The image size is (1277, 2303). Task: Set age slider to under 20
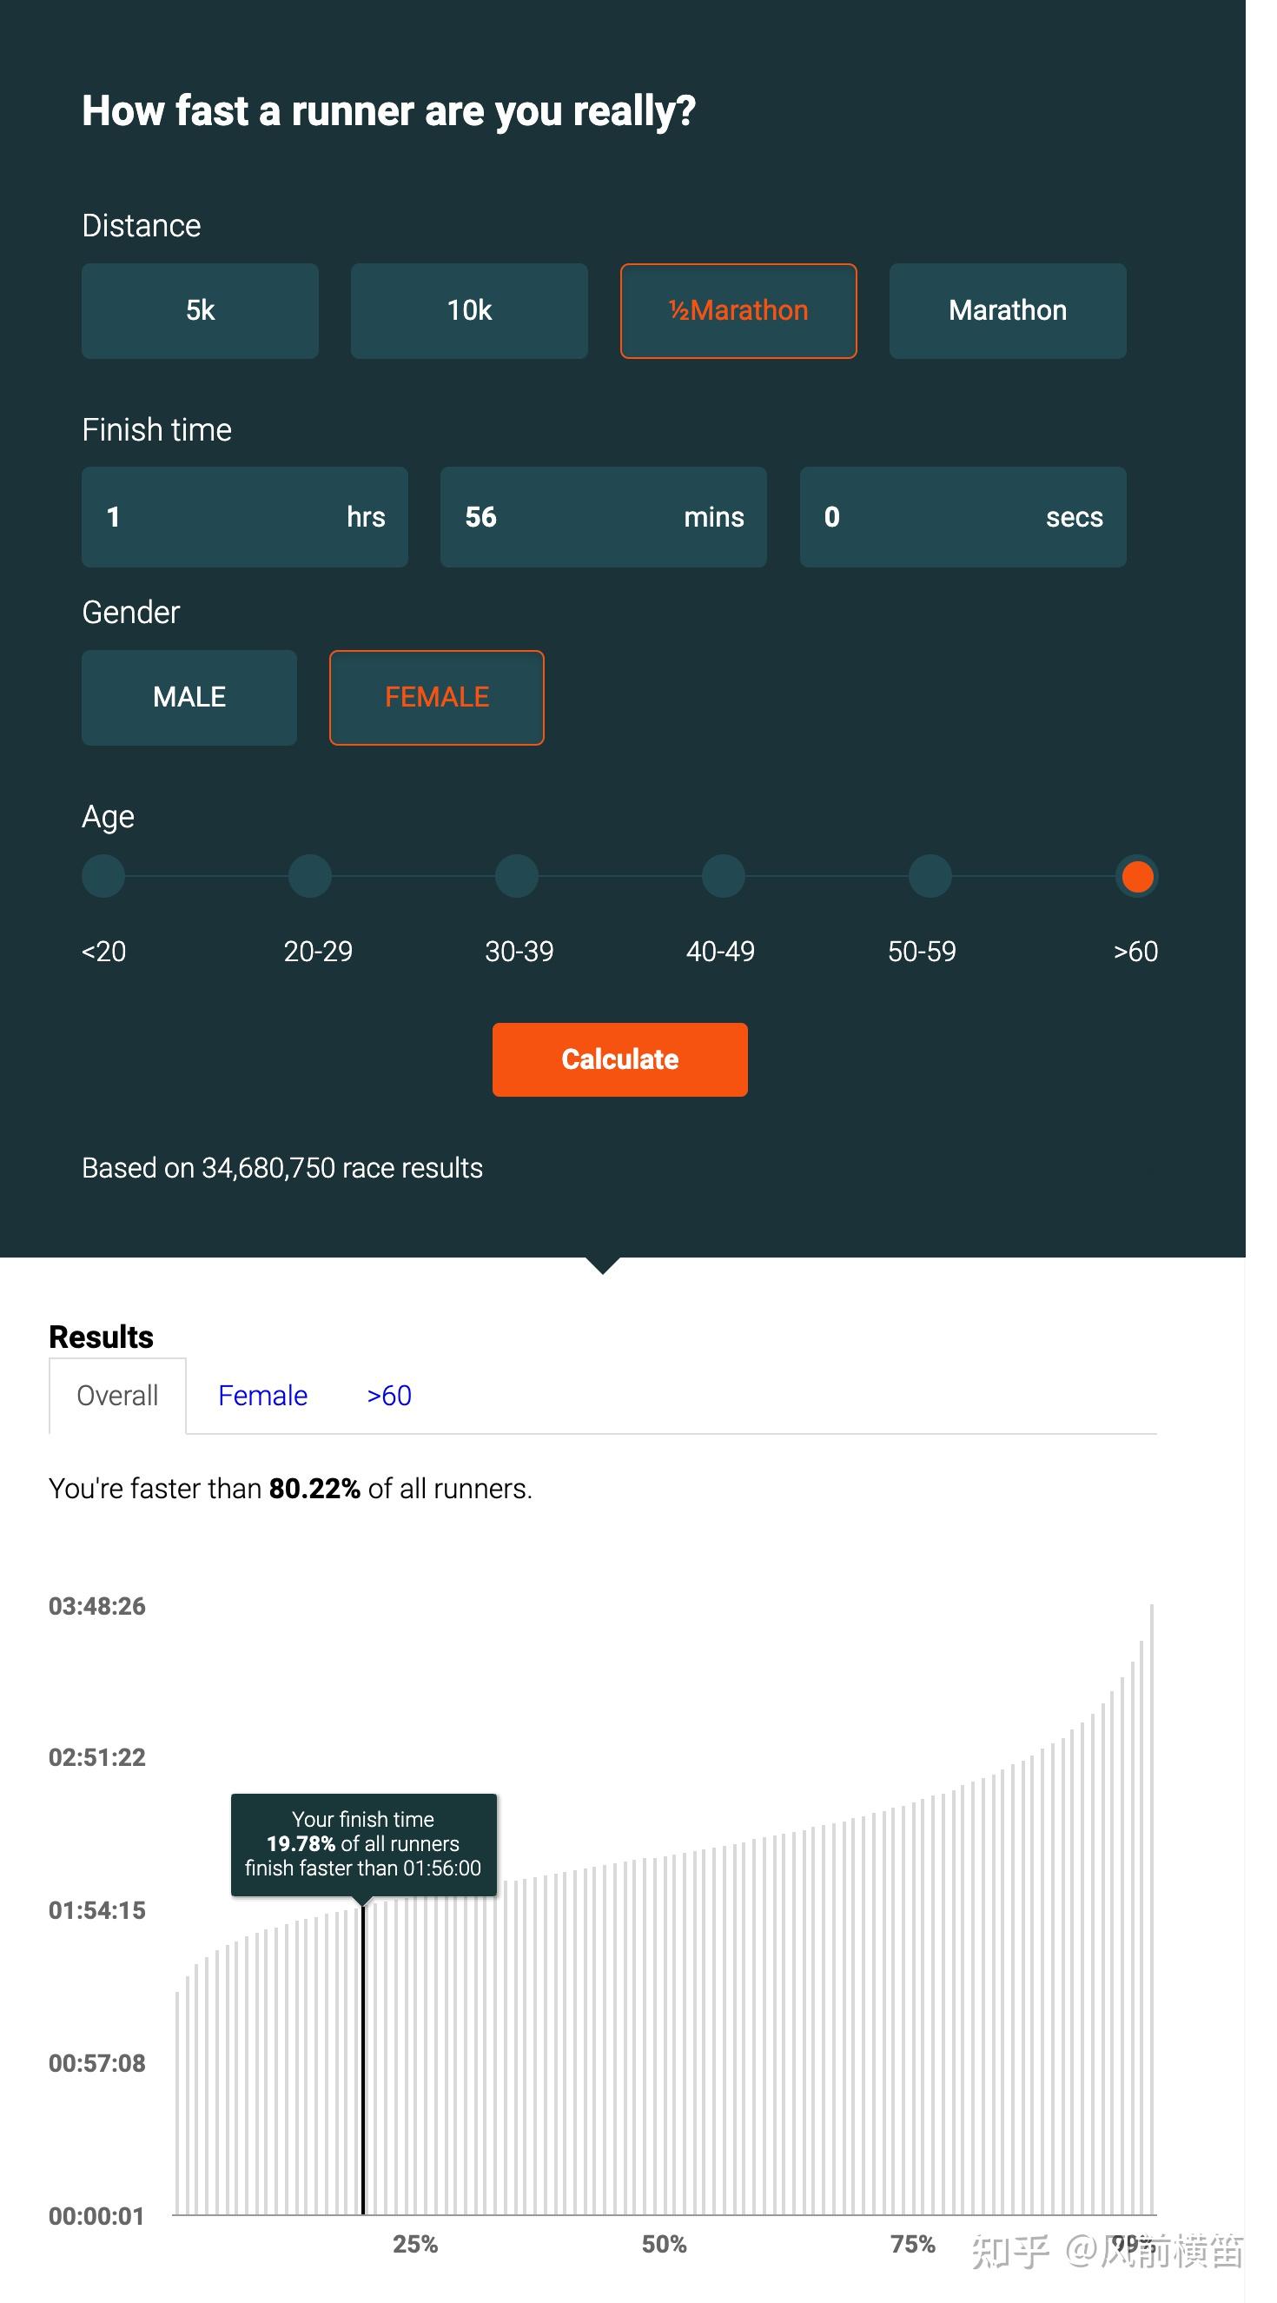point(103,876)
